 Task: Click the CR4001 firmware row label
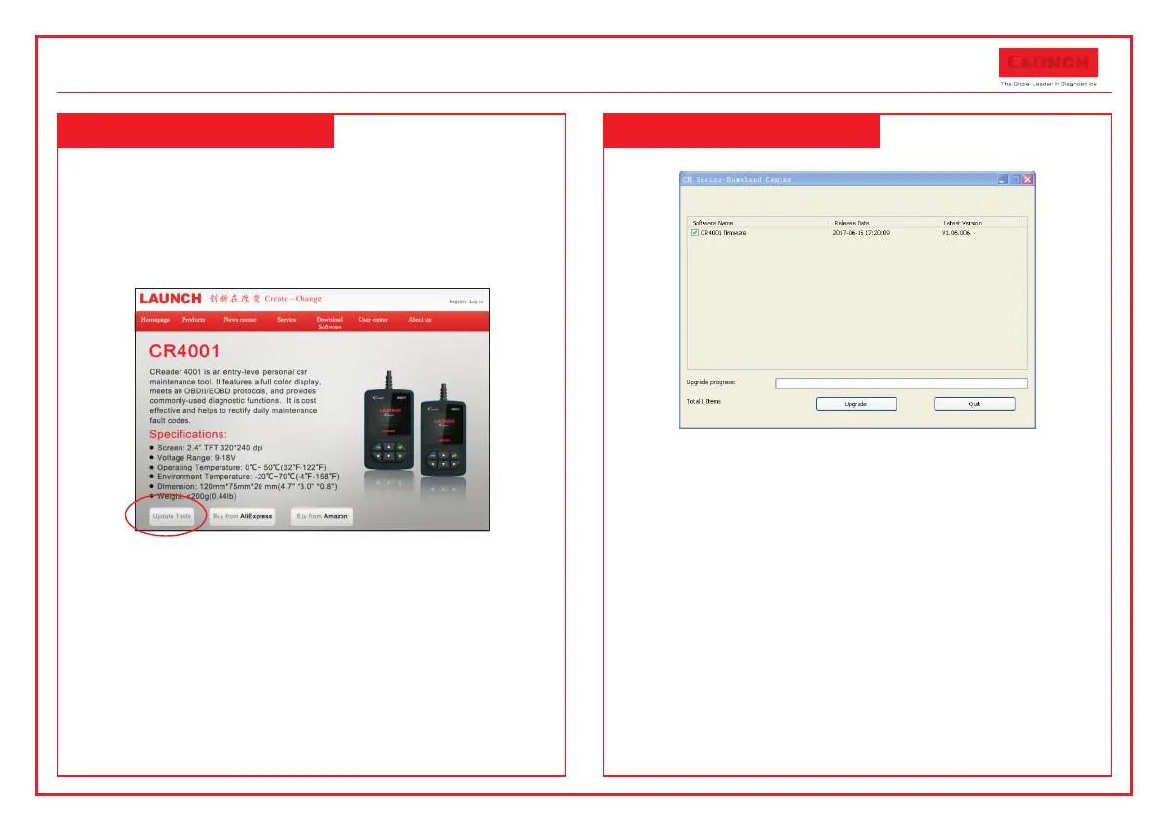[x=724, y=232]
